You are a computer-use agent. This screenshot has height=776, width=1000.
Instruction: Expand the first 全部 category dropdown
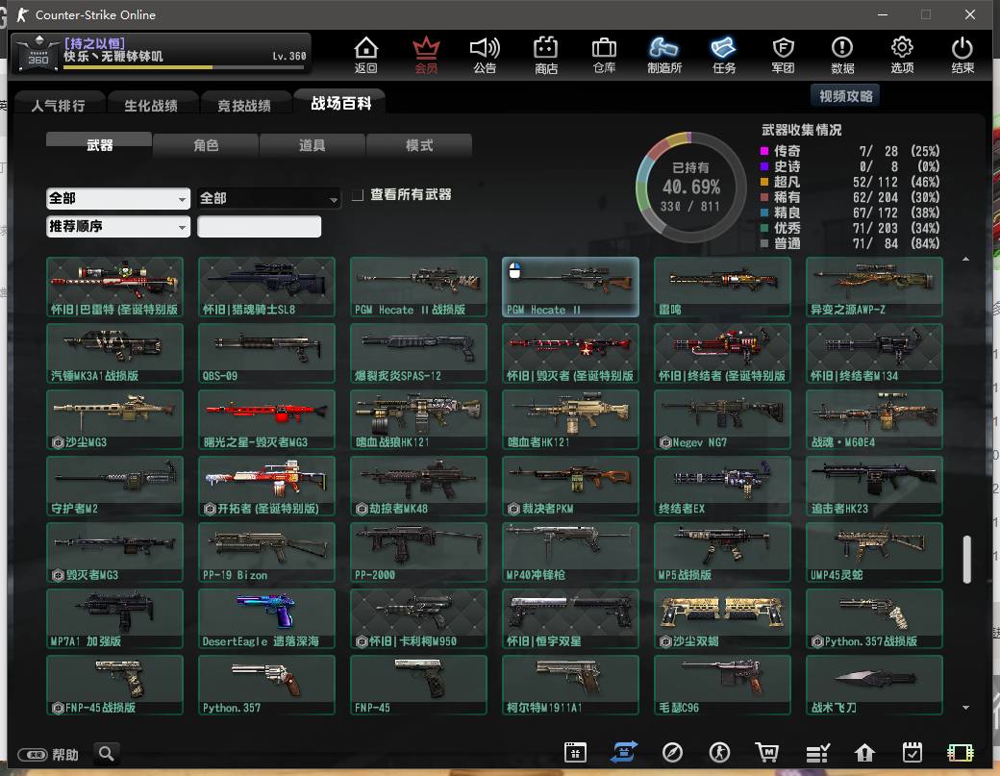(118, 198)
